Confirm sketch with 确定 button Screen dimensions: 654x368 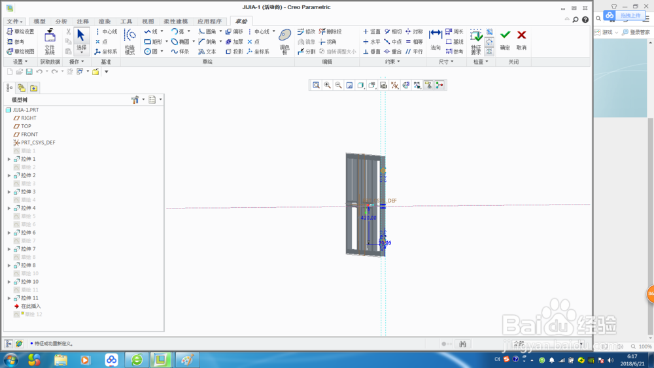505,41
